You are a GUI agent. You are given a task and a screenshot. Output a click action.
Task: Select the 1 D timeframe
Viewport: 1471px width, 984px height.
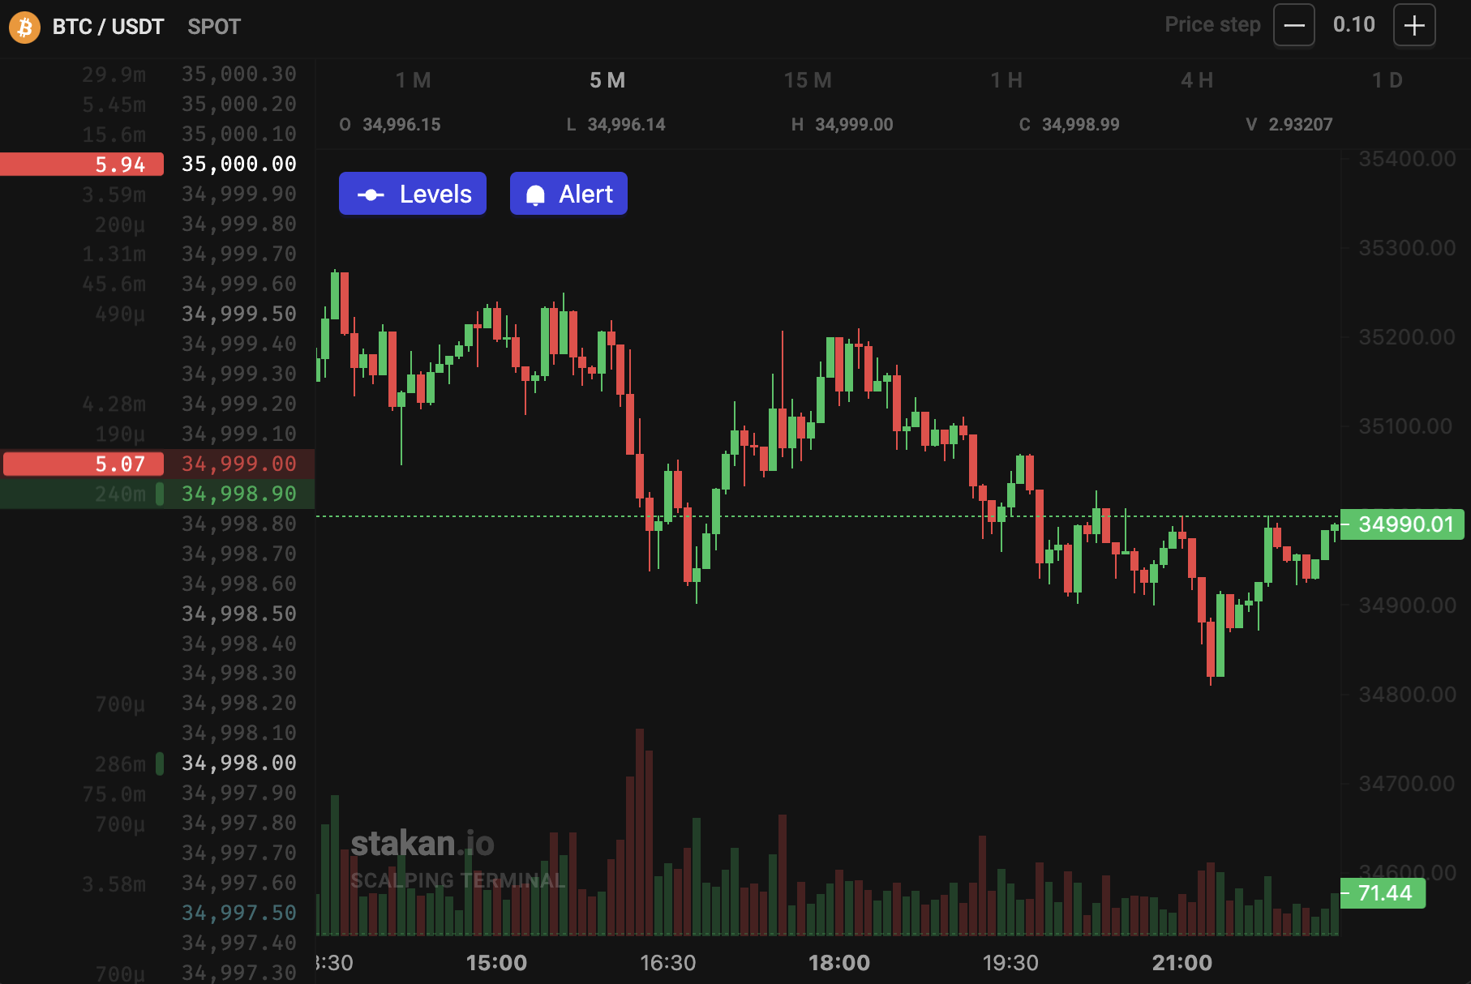click(1387, 79)
